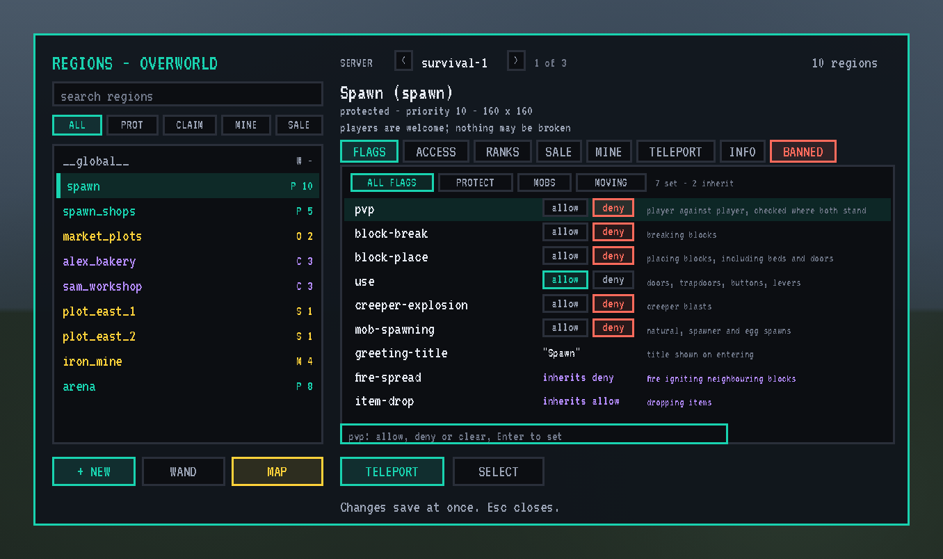Show the INFO tab
The width and height of the screenshot is (943, 559).
click(x=743, y=152)
